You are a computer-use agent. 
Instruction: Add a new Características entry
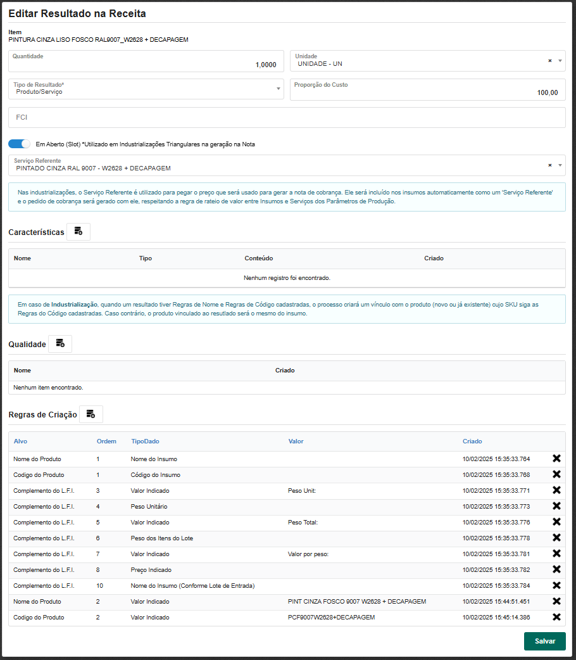point(78,232)
